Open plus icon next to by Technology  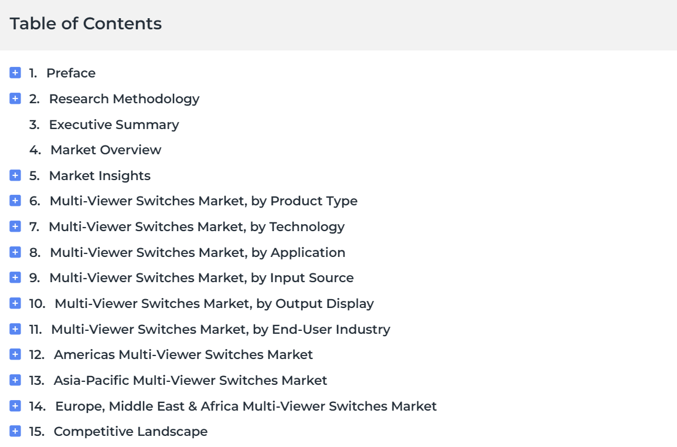click(x=15, y=226)
